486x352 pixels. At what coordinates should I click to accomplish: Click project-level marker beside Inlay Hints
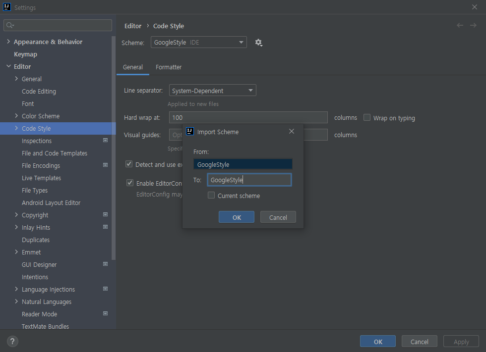pyautogui.click(x=105, y=227)
